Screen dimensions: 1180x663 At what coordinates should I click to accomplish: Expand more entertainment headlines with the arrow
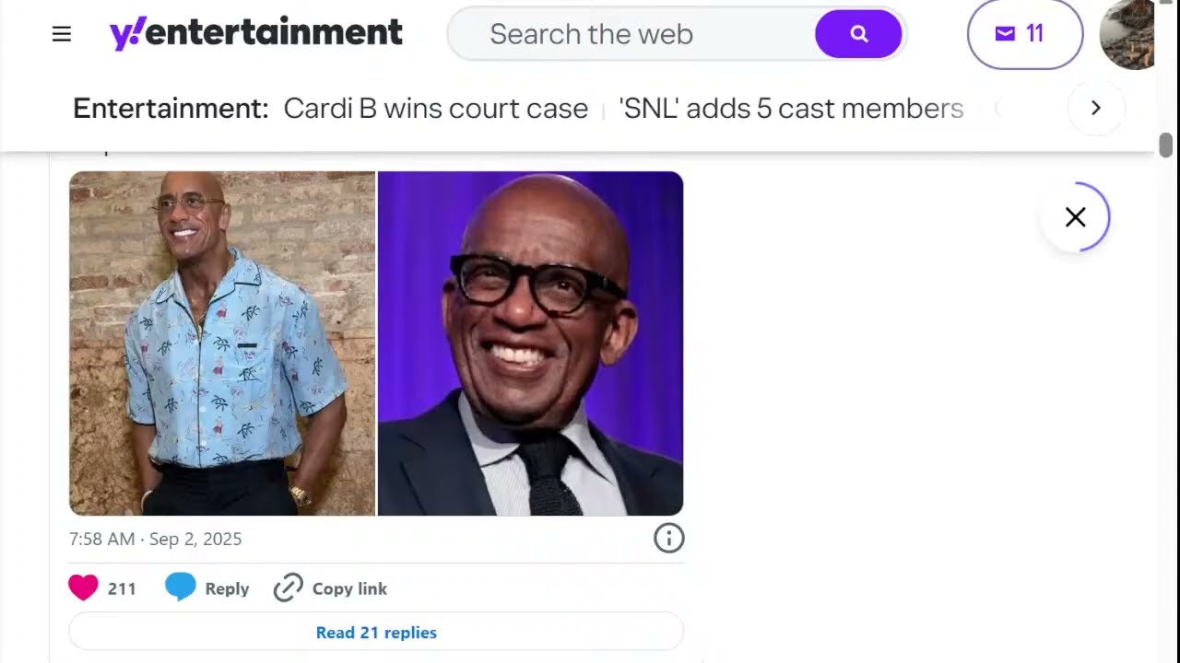pyautogui.click(x=1095, y=108)
